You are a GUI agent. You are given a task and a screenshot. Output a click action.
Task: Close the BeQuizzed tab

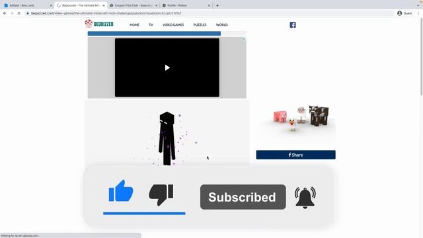104,5
